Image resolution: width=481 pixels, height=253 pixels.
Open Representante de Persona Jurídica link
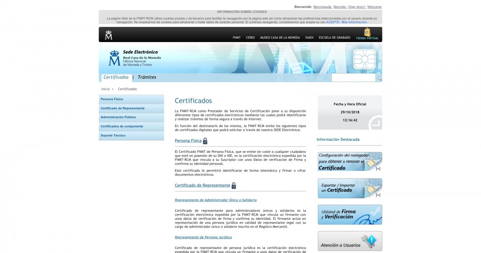point(203,237)
